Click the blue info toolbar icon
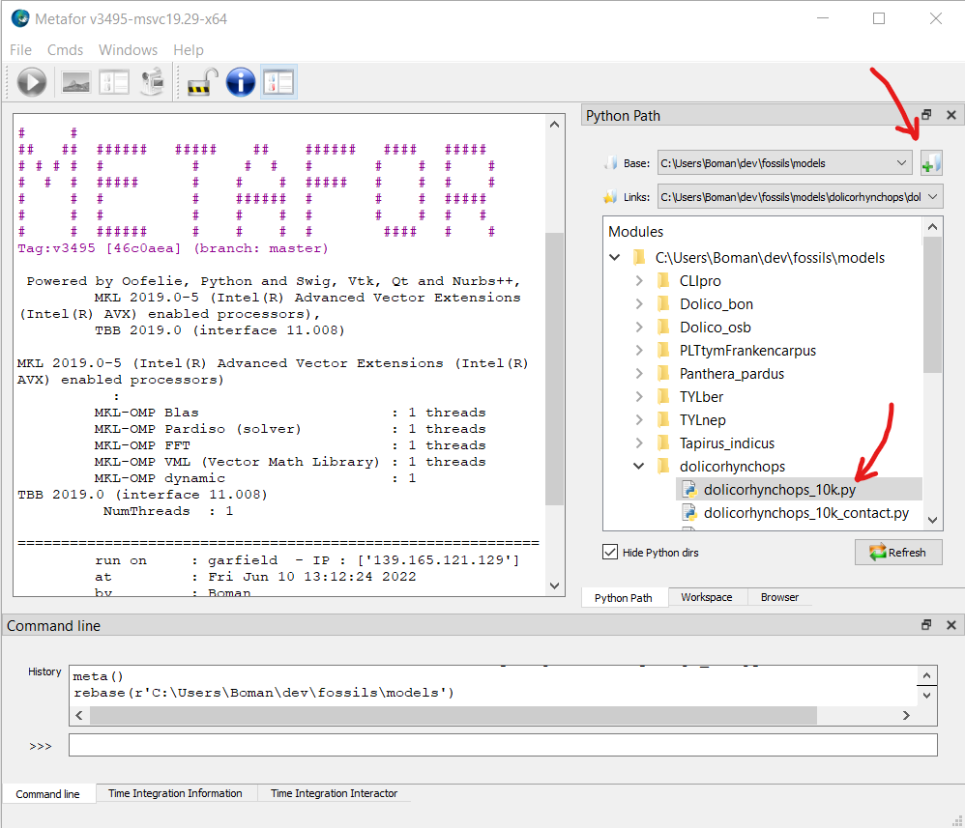The image size is (965, 828). [x=240, y=82]
